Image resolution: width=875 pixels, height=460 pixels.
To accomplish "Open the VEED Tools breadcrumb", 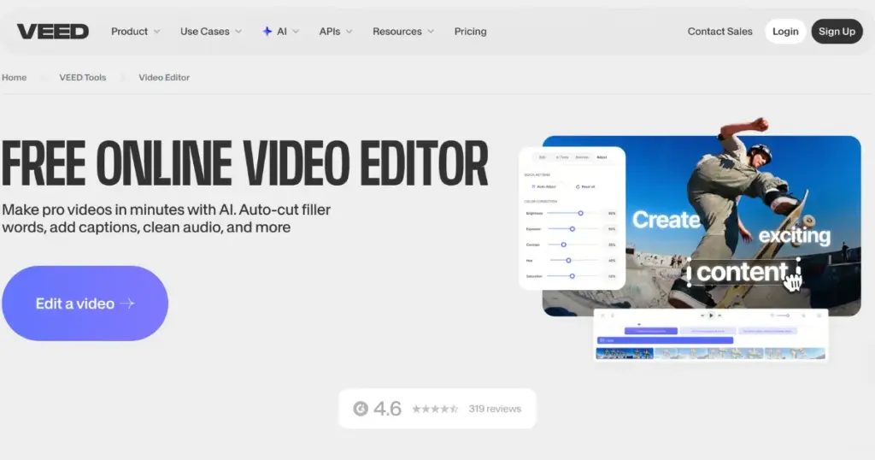I will [83, 78].
